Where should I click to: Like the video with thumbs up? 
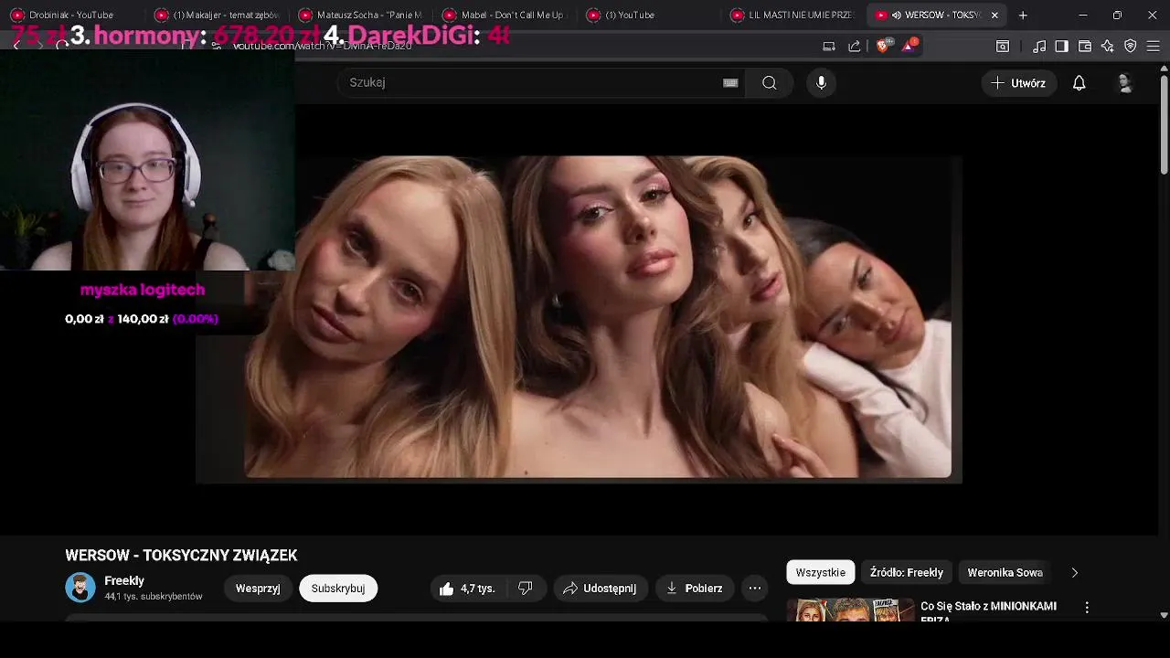(468, 589)
